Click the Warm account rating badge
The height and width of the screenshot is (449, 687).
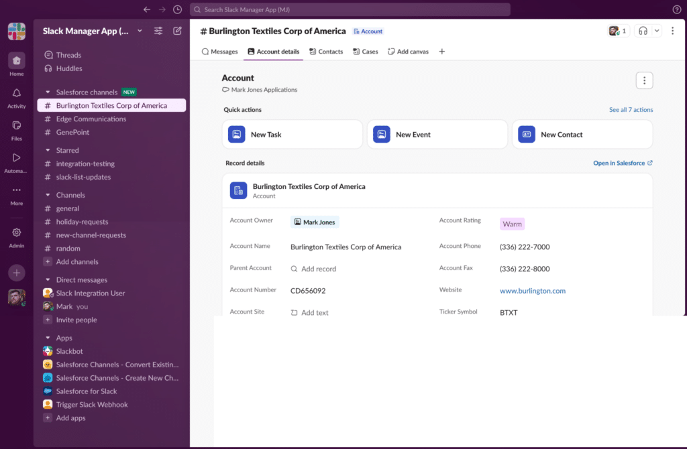pyautogui.click(x=512, y=224)
